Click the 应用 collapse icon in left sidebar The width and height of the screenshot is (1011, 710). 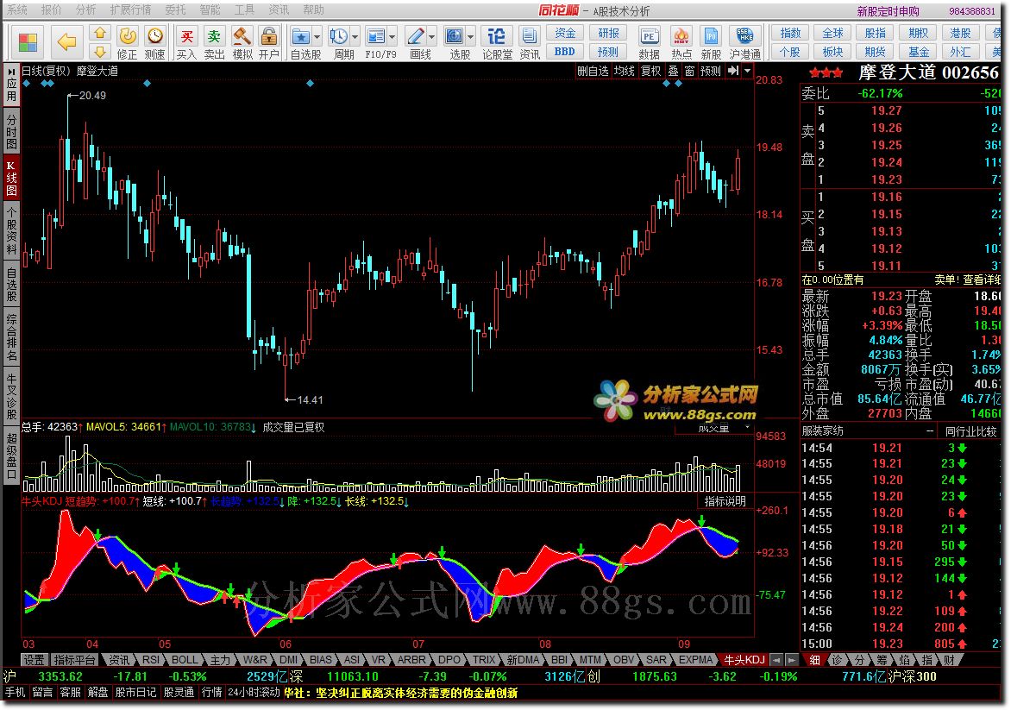coord(11,84)
